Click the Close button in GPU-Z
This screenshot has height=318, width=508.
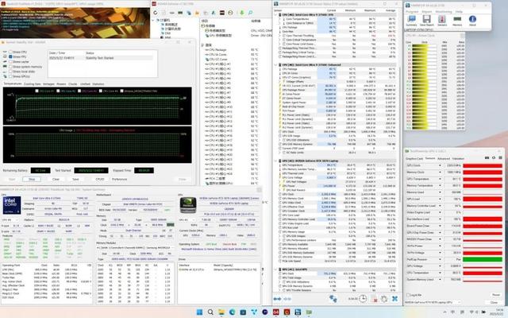coord(494,302)
